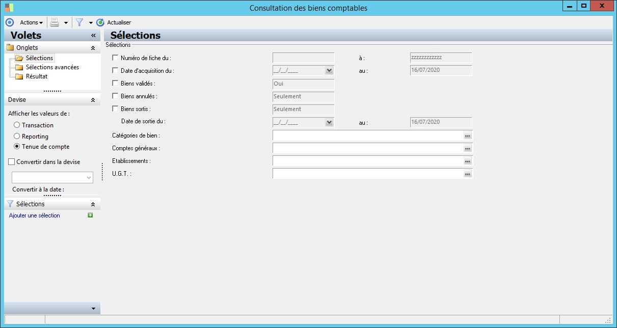Open Catégories de bien browse ellipsis button

(468, 136)
